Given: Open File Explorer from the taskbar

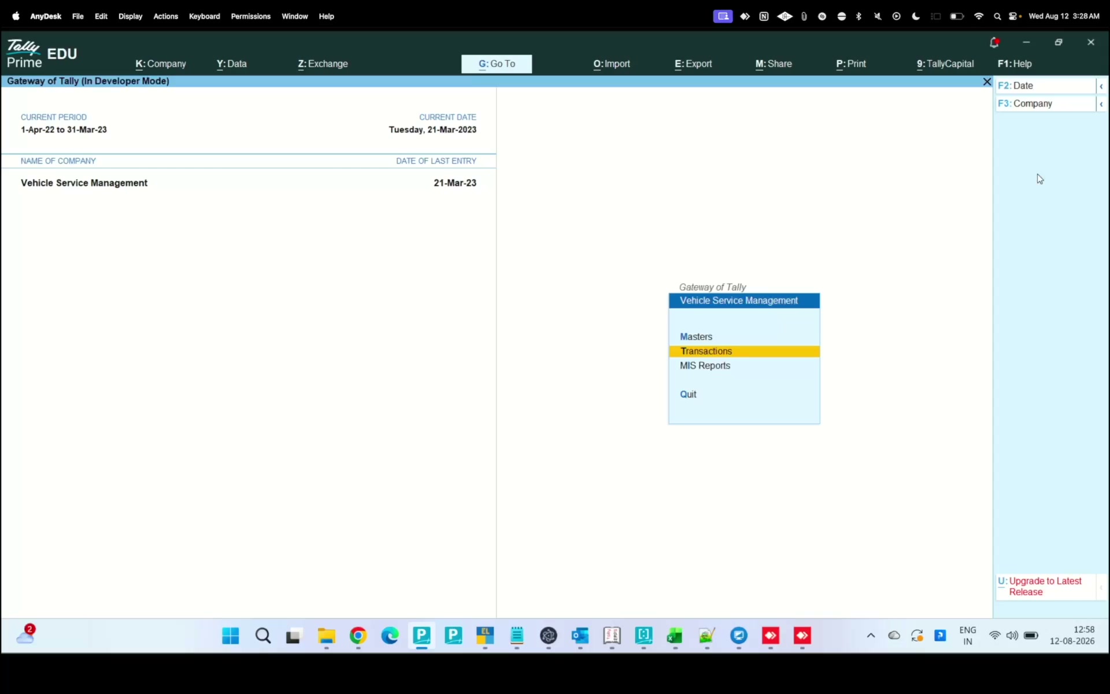Looking at the screenshot, I should pos(326,636).
